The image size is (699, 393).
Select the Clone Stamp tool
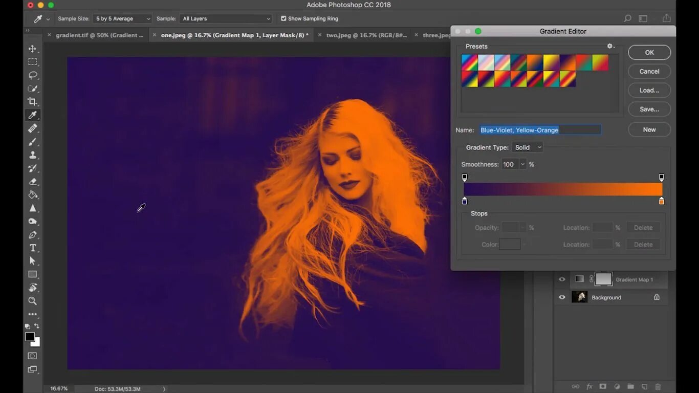click(x=32, y=155)
